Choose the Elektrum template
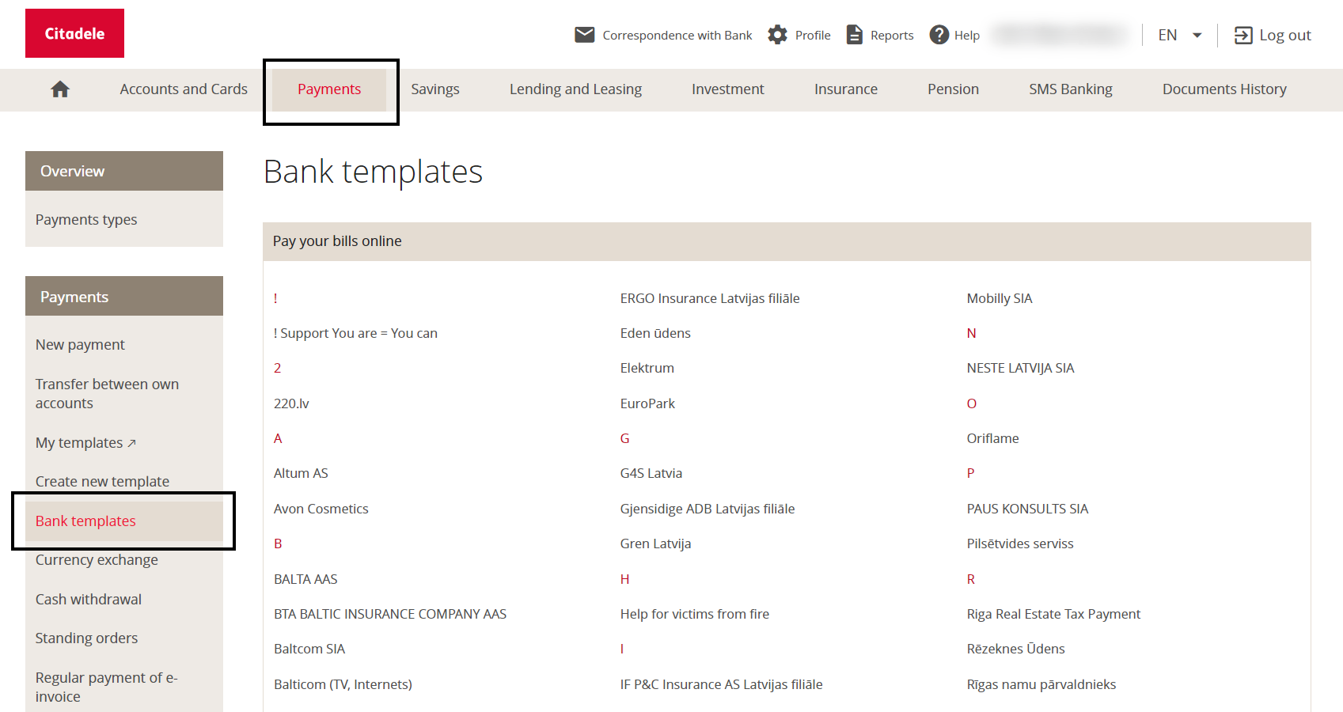 [647, 368]
